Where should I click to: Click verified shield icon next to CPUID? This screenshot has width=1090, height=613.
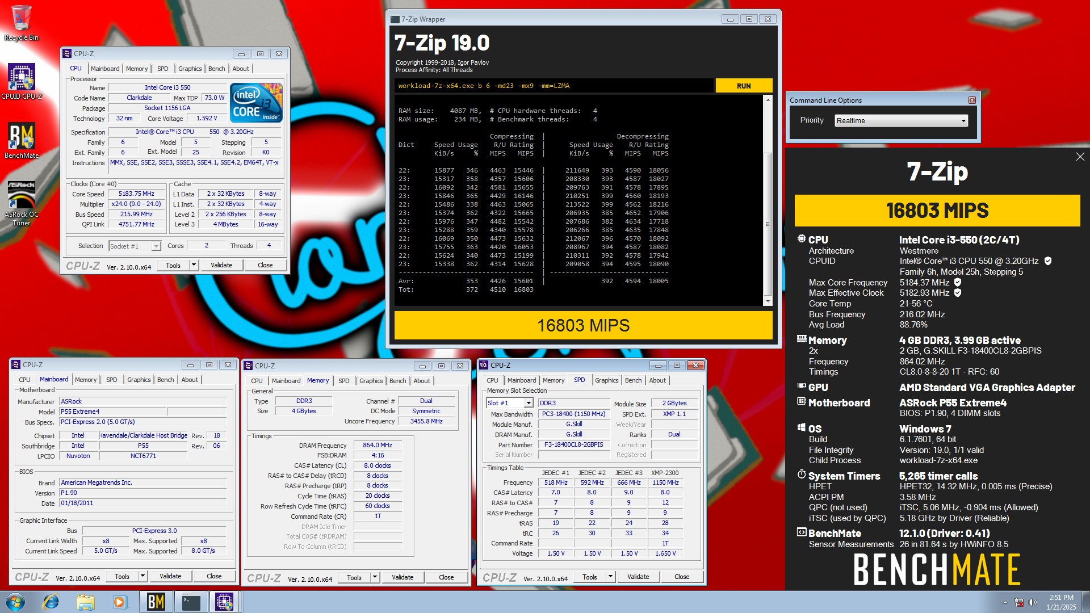tap(1048, 261)
